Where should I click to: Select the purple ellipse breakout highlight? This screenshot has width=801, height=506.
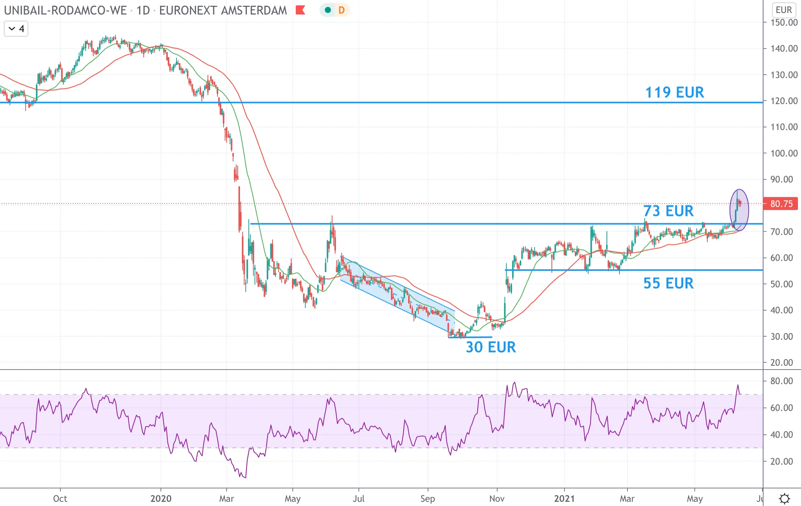point(739,210)
